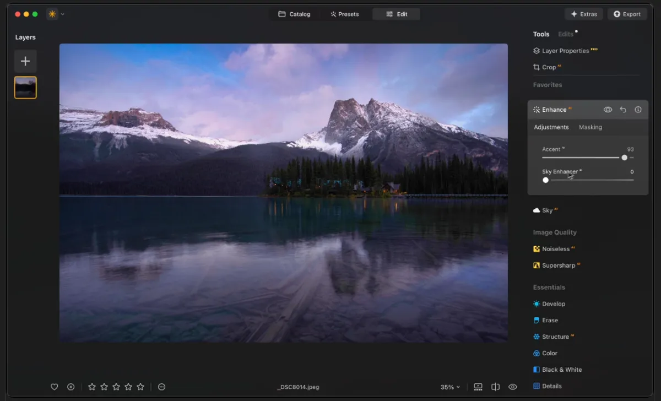Toggle the Enhance edit preview eye
This screenshot has width=661, height=401.
[x=608, y=109]
